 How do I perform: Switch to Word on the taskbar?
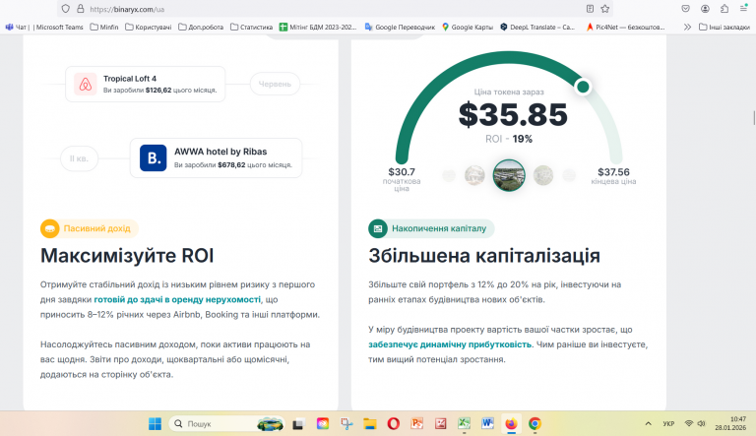pyautogui.click(x=487, y=424)
